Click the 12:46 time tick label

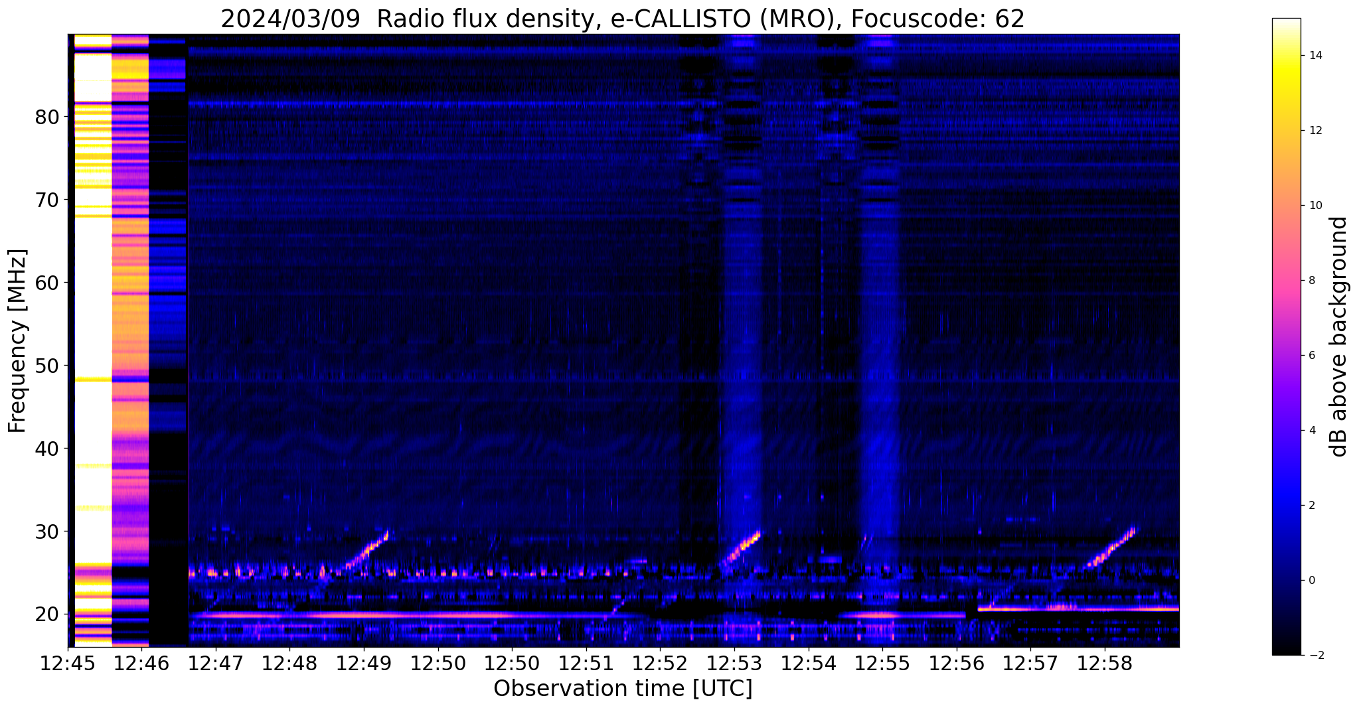141,664
